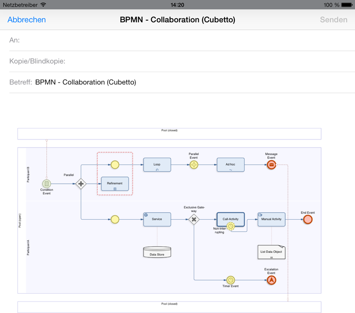
Task: Tap the bottom Pool (closed) bar
Action: click(169, 307)
